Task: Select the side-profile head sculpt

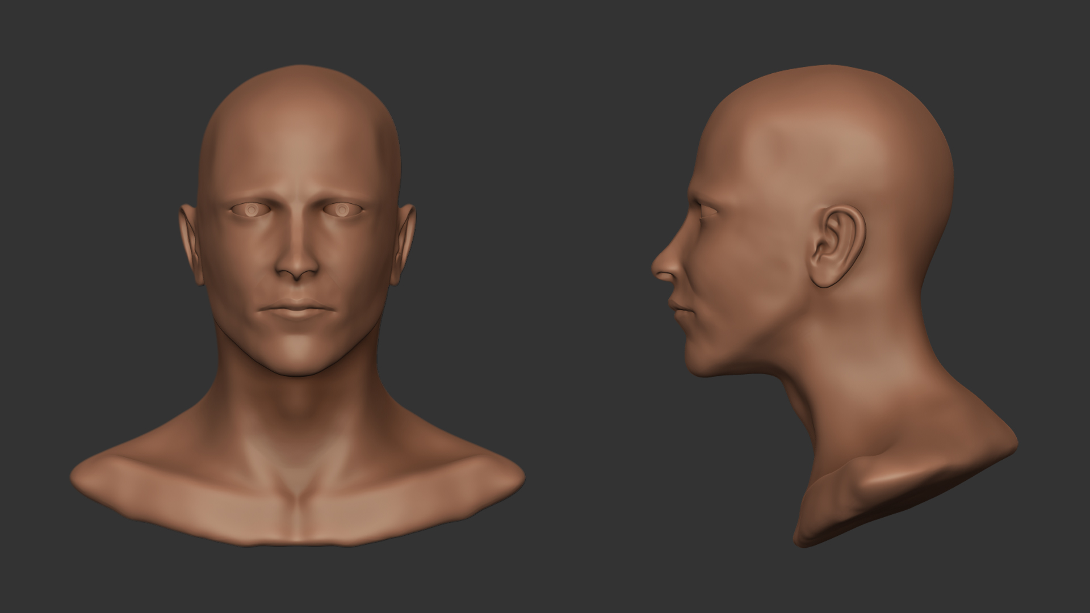Action: 835,306
